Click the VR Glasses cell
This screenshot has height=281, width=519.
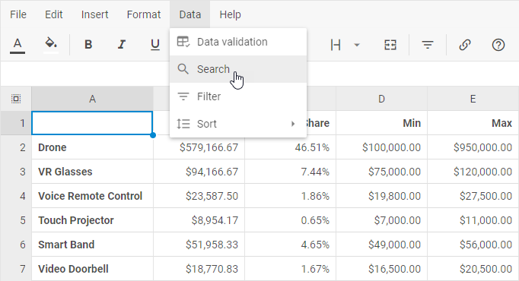(92, 172)
